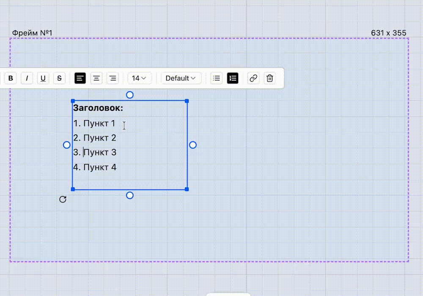Toggle bold formatting button

pos(11,78)
